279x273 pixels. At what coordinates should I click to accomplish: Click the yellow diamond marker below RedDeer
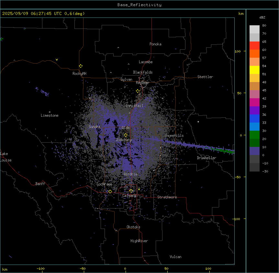pyautogui.click(x=138, y=91)
